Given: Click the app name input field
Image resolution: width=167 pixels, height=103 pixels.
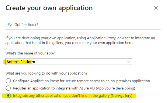Looking at the screenshot, I should (69, 61).
